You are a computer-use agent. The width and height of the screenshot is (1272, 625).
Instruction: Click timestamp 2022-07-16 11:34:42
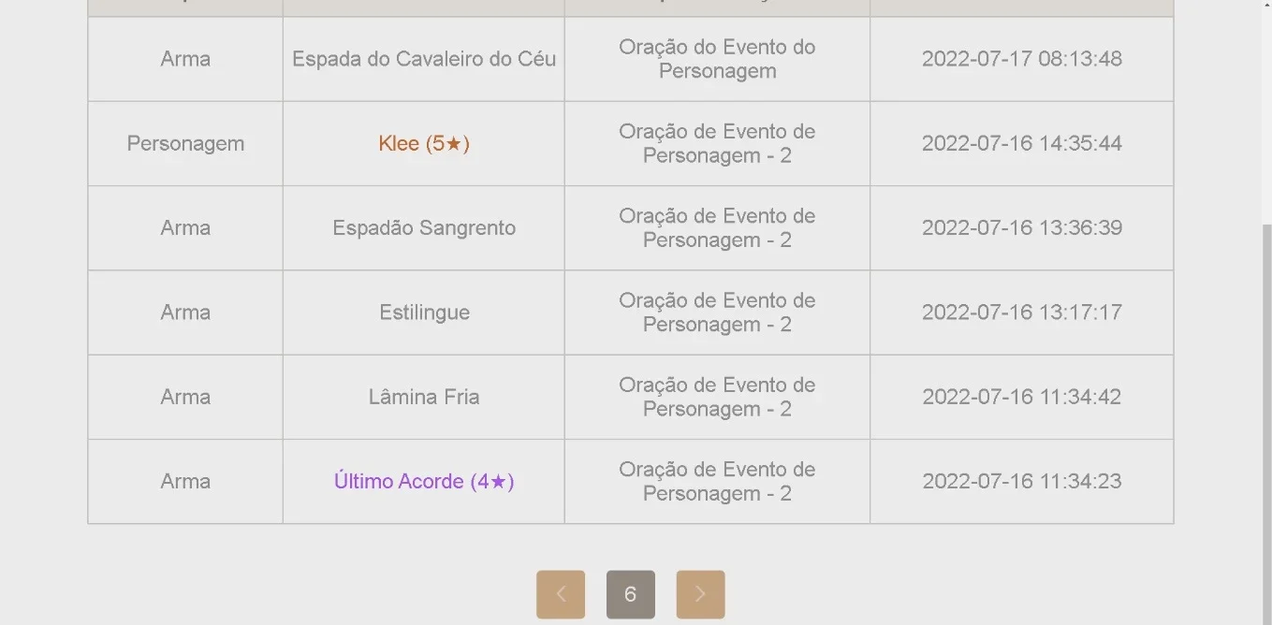1021,397
